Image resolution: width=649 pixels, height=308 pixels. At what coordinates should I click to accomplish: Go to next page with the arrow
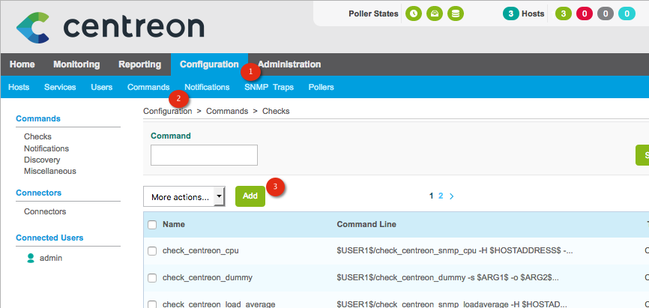click(x=452, y=196)
